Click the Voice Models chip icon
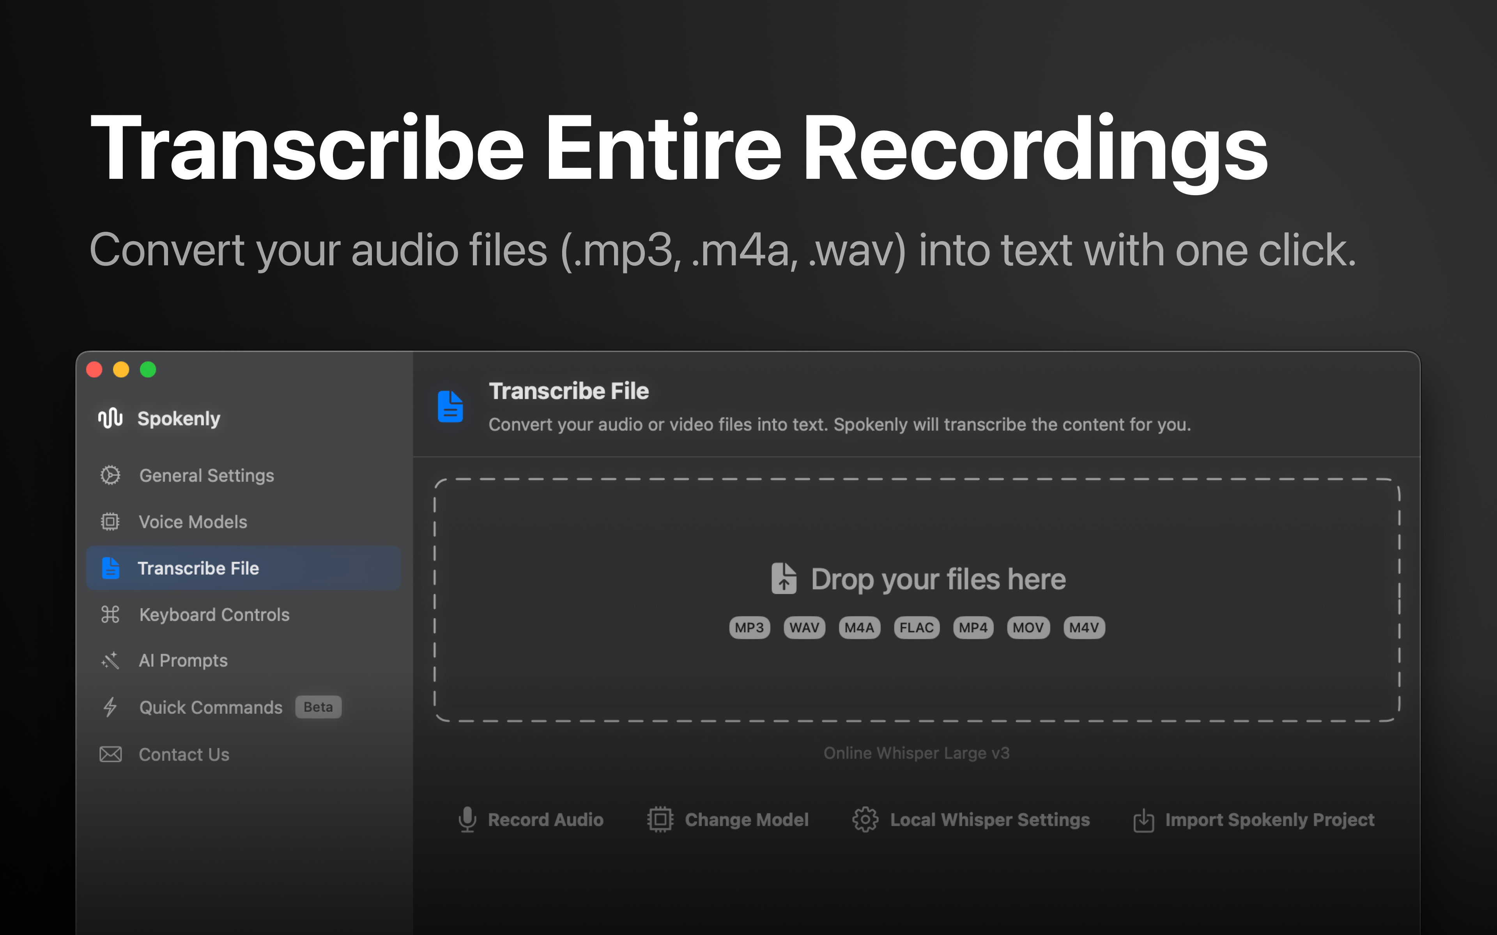 110,521
